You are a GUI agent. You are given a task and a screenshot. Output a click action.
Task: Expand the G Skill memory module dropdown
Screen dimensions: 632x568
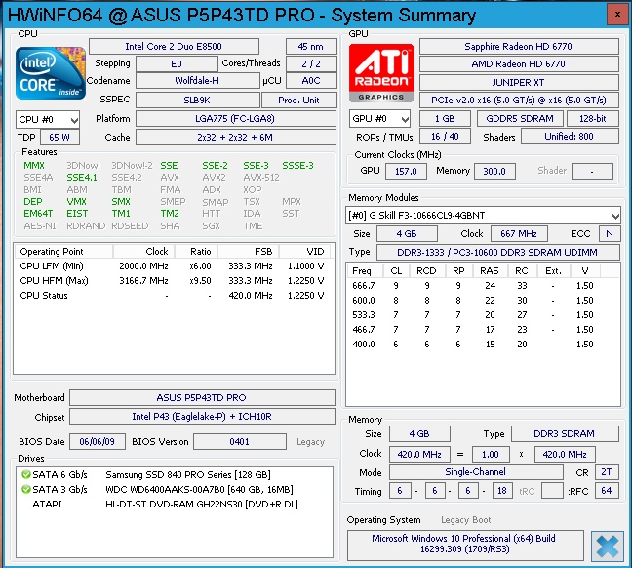pos(483,215)
